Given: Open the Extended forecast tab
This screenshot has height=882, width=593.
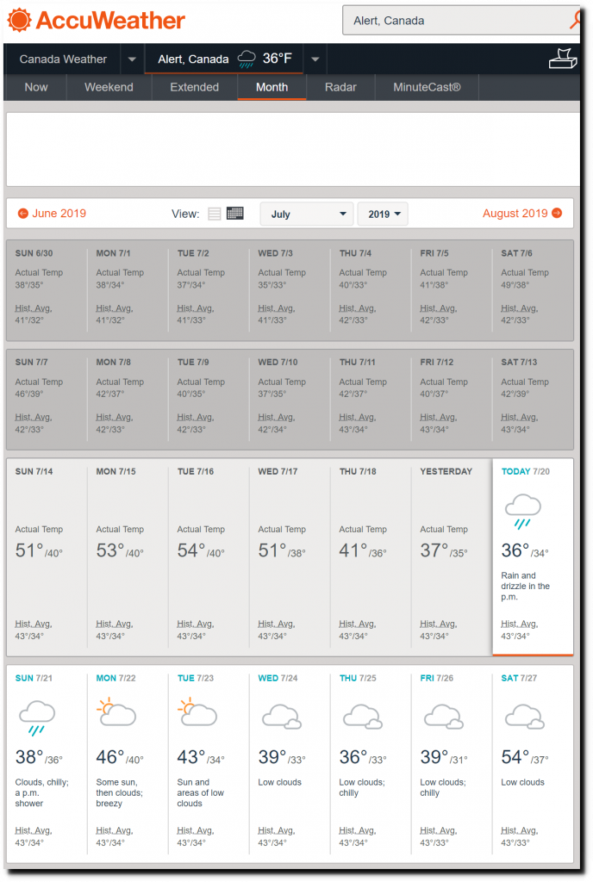Looking at the screenshot, I should pos(195,87).
